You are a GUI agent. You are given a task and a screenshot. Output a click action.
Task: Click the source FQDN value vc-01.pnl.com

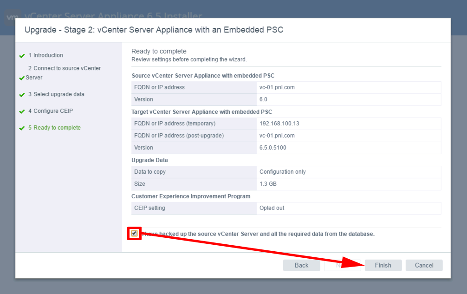pos(277,87)
